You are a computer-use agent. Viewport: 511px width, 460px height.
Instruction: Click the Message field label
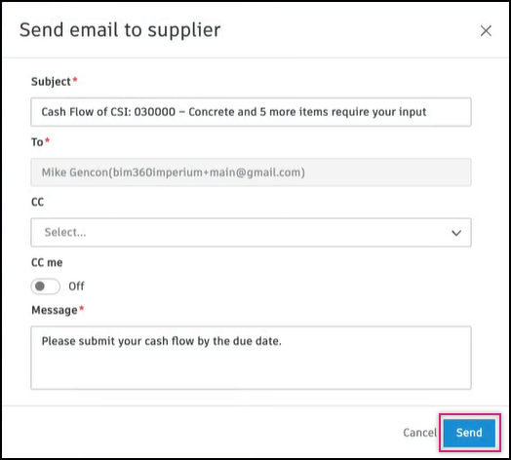(55, 310)
